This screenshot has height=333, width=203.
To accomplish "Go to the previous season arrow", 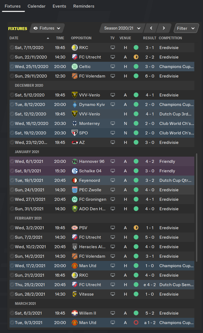I will tap(151, 28).
